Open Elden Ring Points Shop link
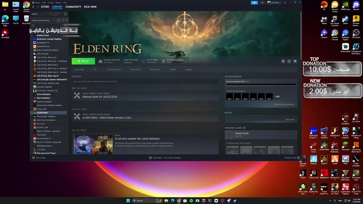363x204 pixels. tap(135, 69)
